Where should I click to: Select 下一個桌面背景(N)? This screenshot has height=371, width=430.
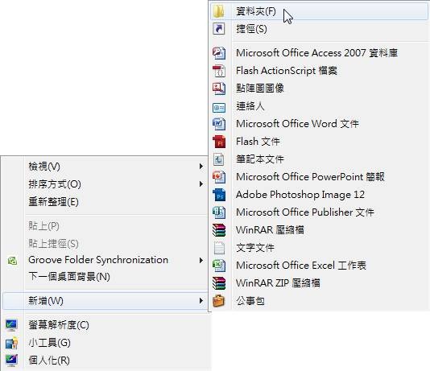[105, 277]
